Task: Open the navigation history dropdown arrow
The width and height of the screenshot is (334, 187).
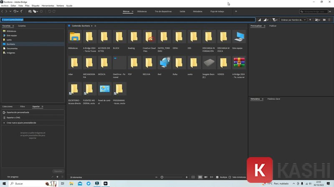Action: tap(10, 12)
